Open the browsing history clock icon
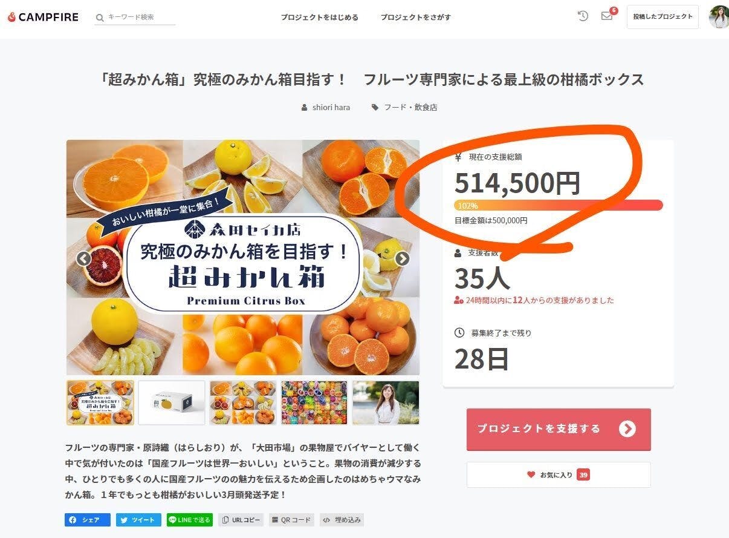Screen dimensions: 729x538 coord(583,16)
